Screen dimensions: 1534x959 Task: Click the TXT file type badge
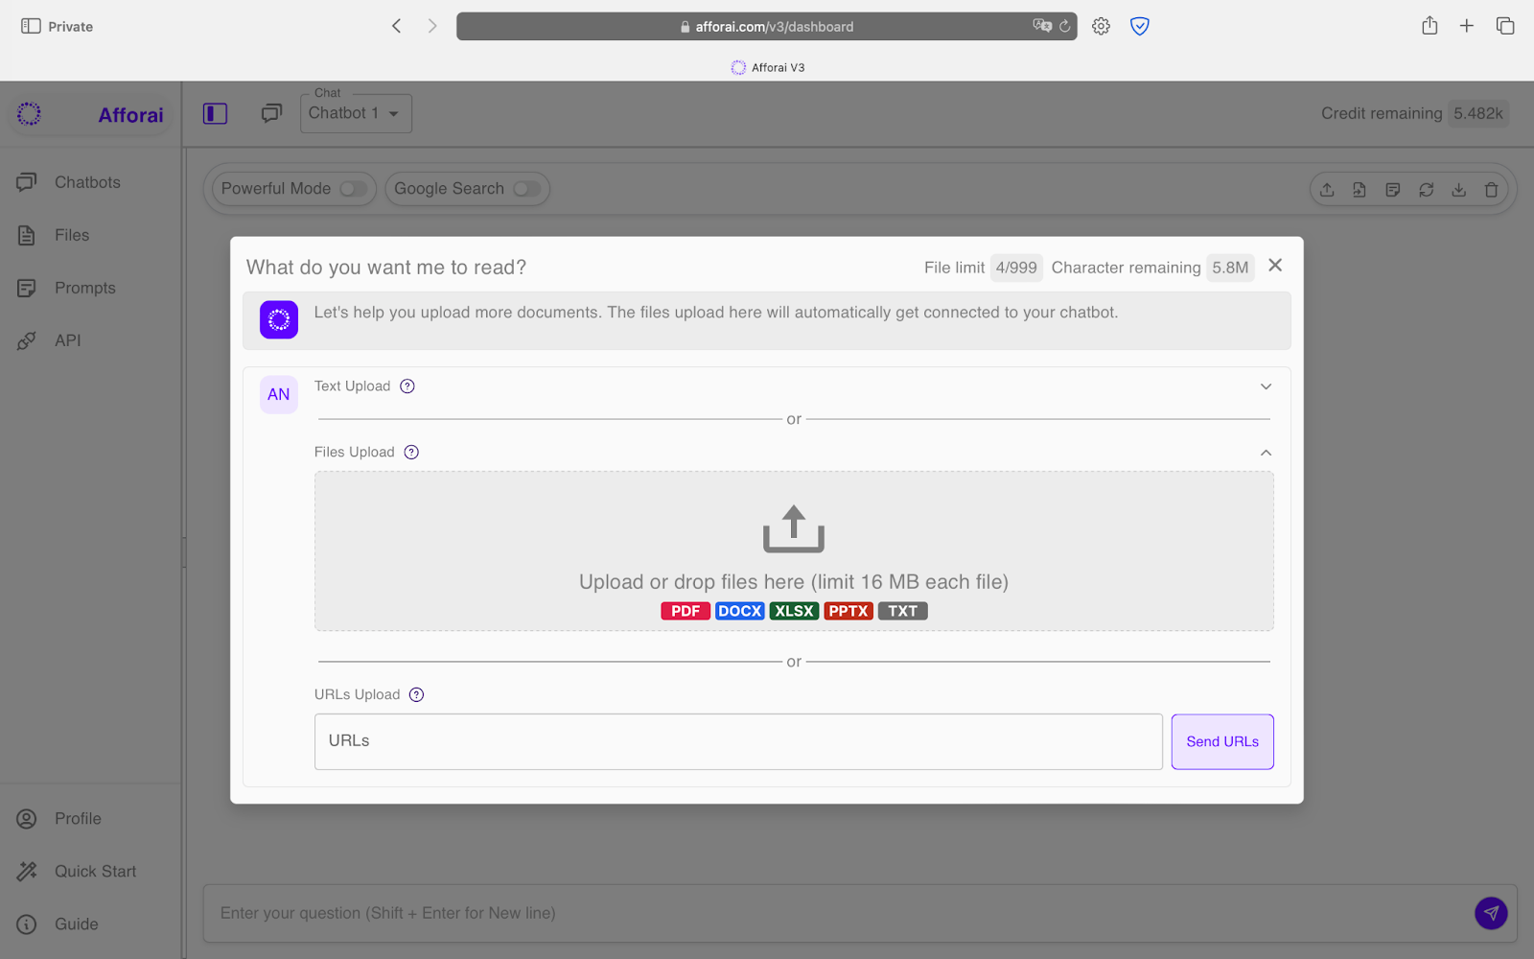(x=902, y=611)
